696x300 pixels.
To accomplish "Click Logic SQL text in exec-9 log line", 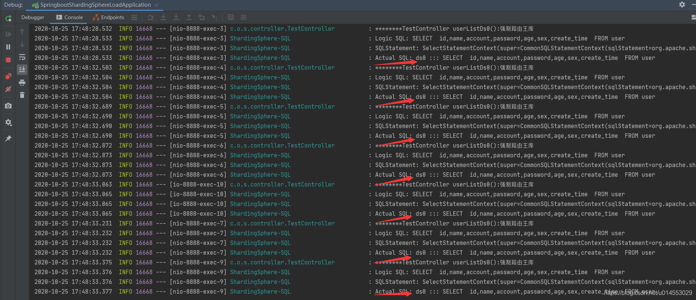I will [500, 272].
